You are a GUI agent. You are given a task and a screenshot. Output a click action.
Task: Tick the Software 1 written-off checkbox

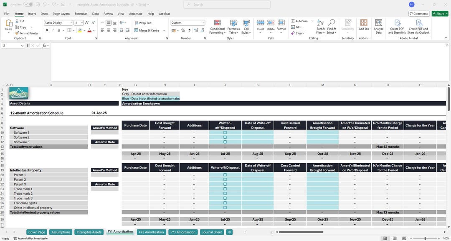(x=225, y=133)
